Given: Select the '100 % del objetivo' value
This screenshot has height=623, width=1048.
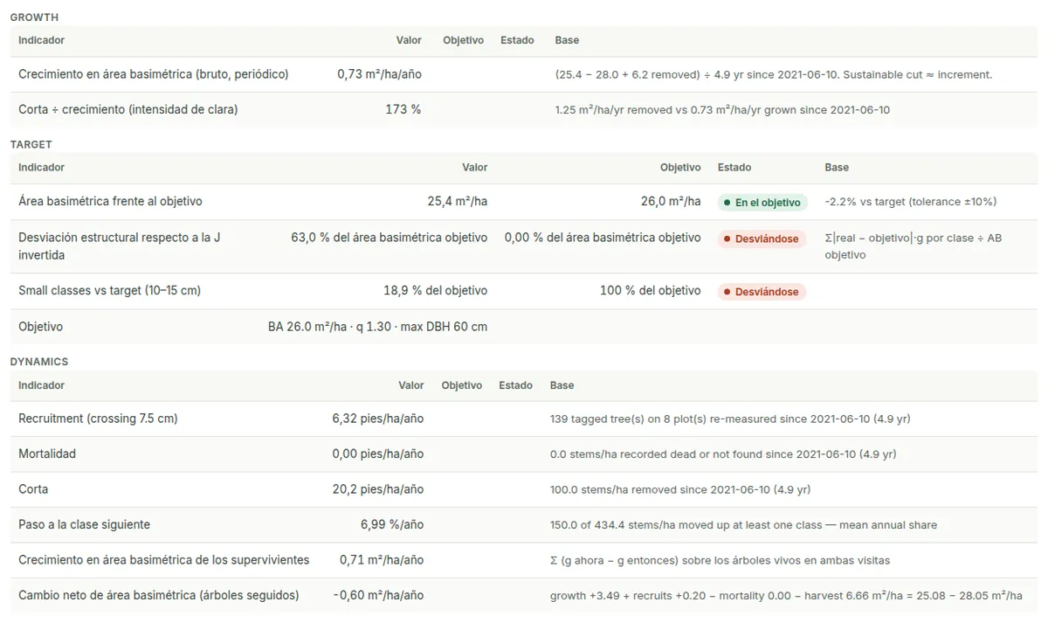Looking at the screenshot, I should coord(651,290).
